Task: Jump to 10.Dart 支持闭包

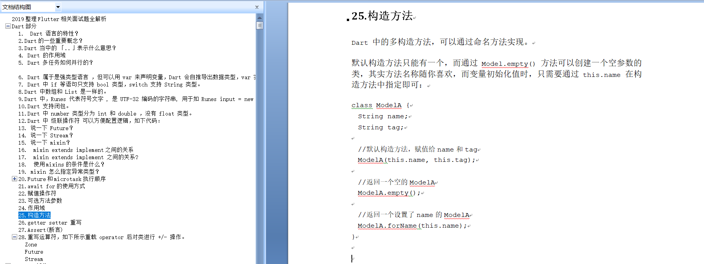Action: [44, 106]
